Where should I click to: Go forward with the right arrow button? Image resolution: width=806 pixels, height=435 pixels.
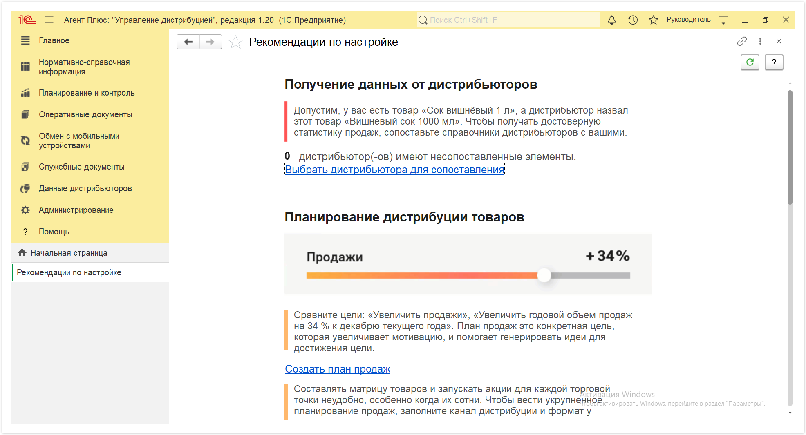tap(210, 42)
